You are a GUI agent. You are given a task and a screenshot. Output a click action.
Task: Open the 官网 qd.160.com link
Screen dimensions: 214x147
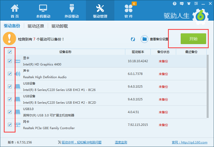coord(189,142)
